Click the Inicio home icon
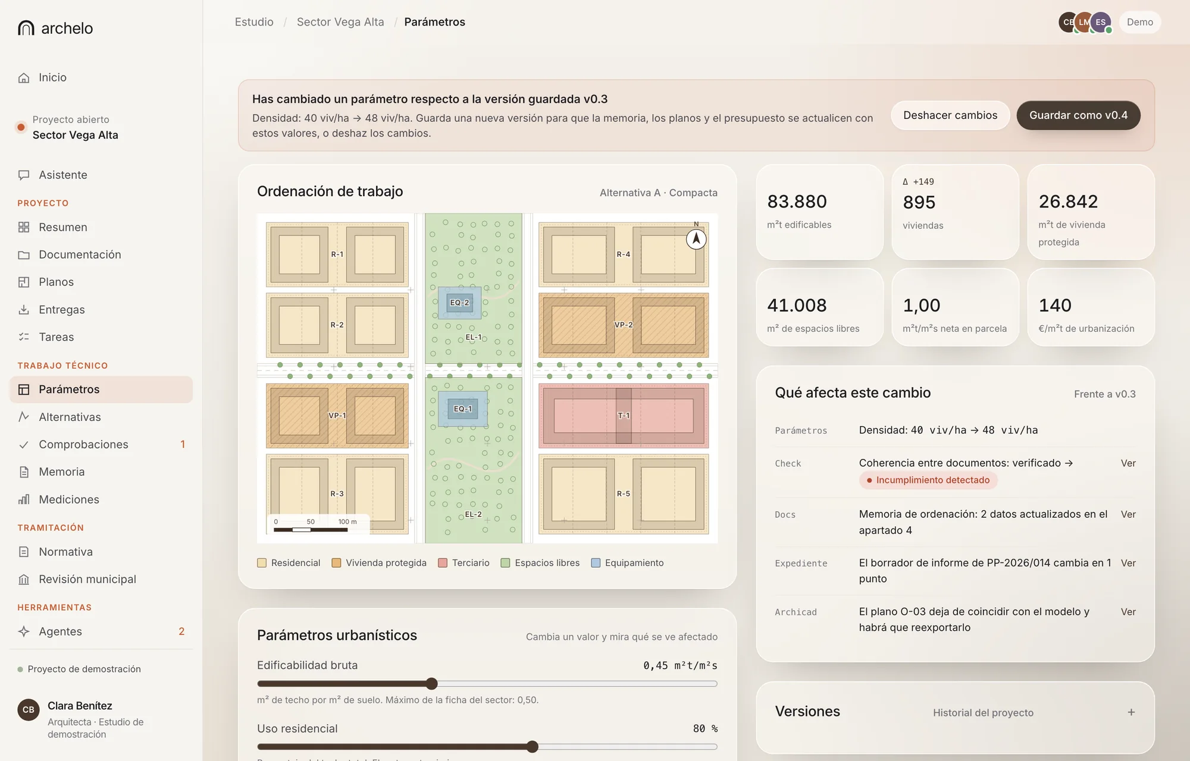This screenshot has height=761, width=1190. coord(24,78)
